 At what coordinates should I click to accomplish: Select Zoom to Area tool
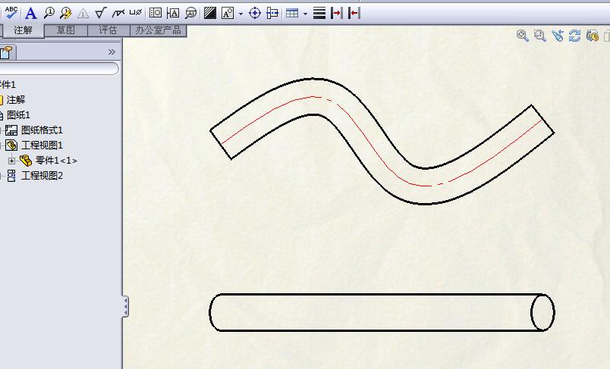(x=539, y=36)
